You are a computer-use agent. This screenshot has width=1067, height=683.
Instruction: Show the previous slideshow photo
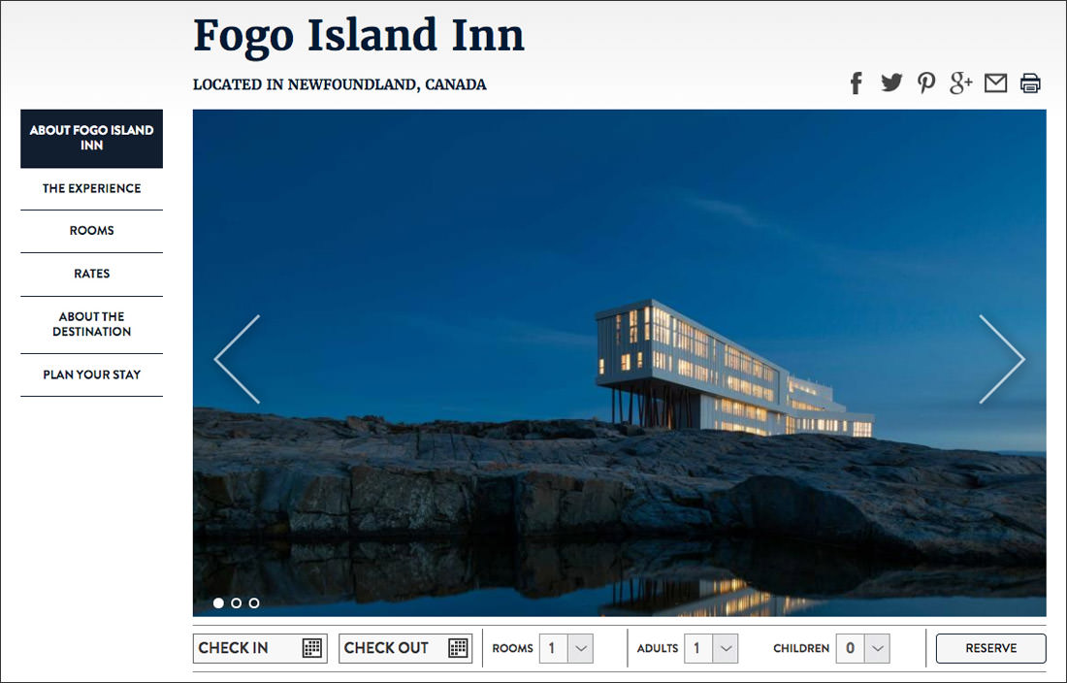pos(237,359)
